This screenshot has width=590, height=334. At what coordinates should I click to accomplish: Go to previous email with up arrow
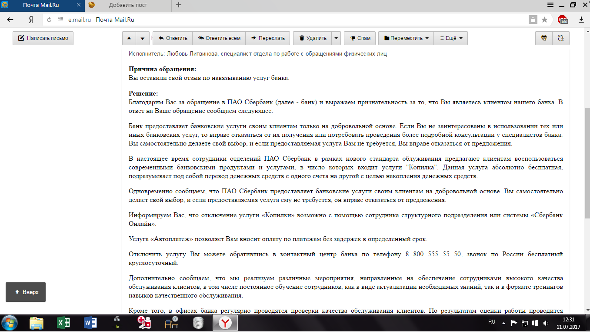(x=129, y=38)
